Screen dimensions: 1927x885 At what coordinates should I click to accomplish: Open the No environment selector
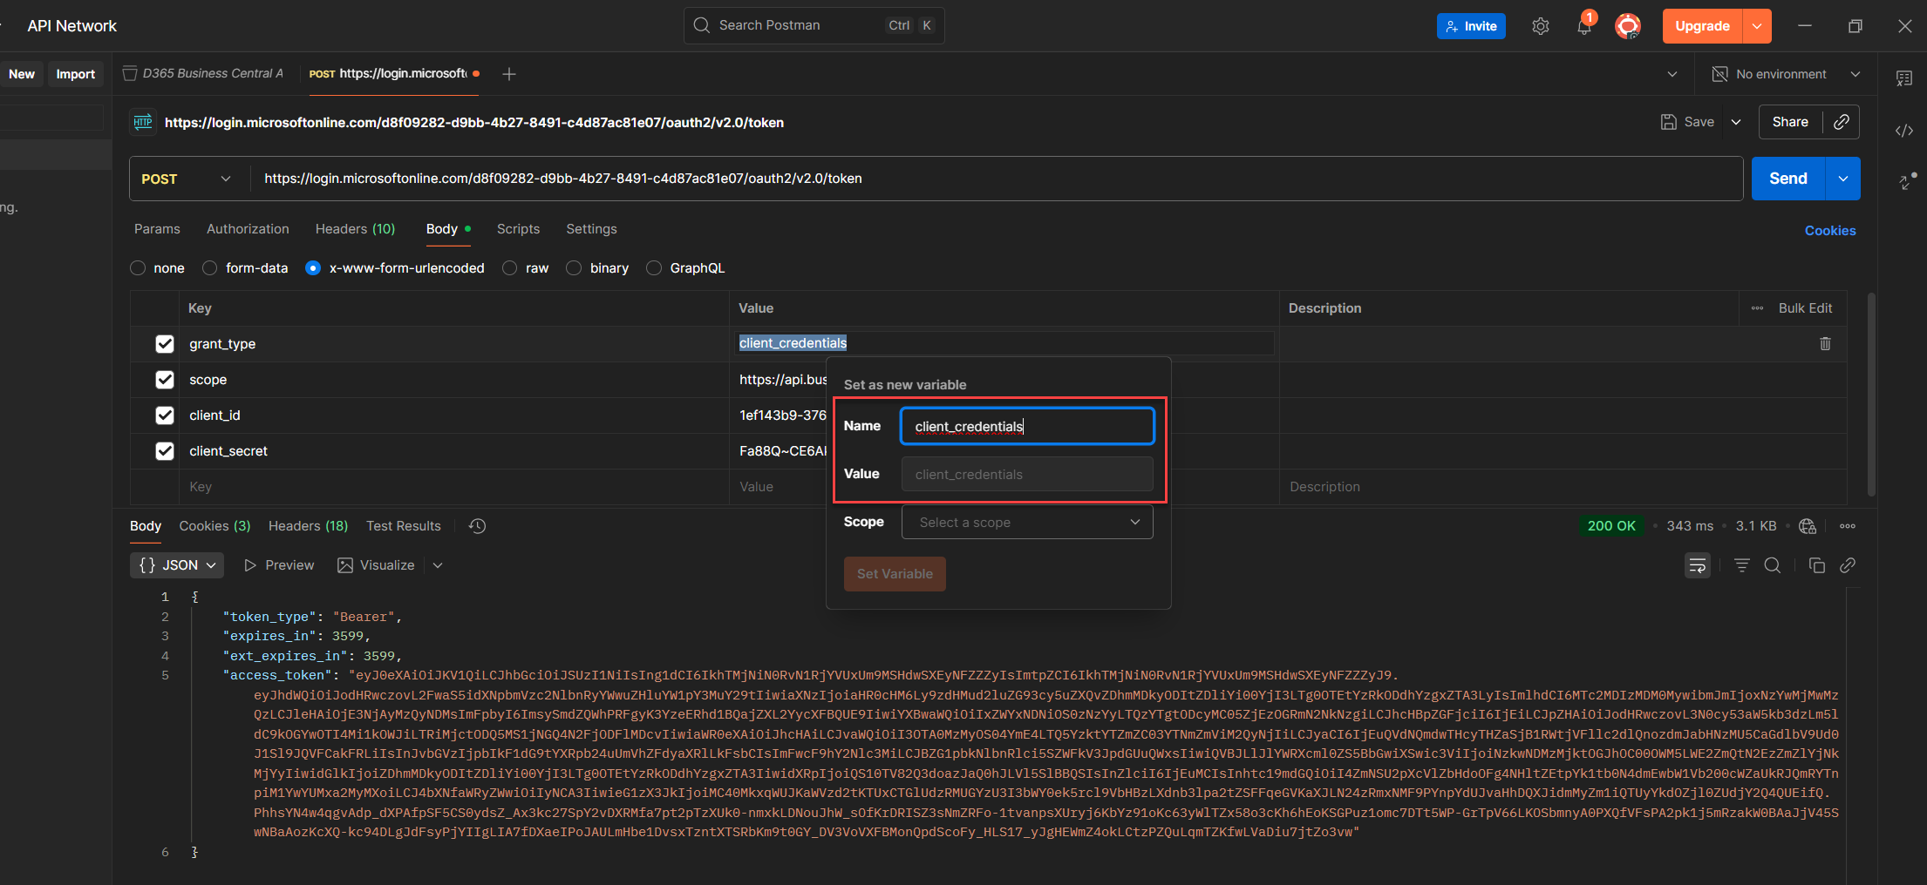click(x=1786, y=74)
